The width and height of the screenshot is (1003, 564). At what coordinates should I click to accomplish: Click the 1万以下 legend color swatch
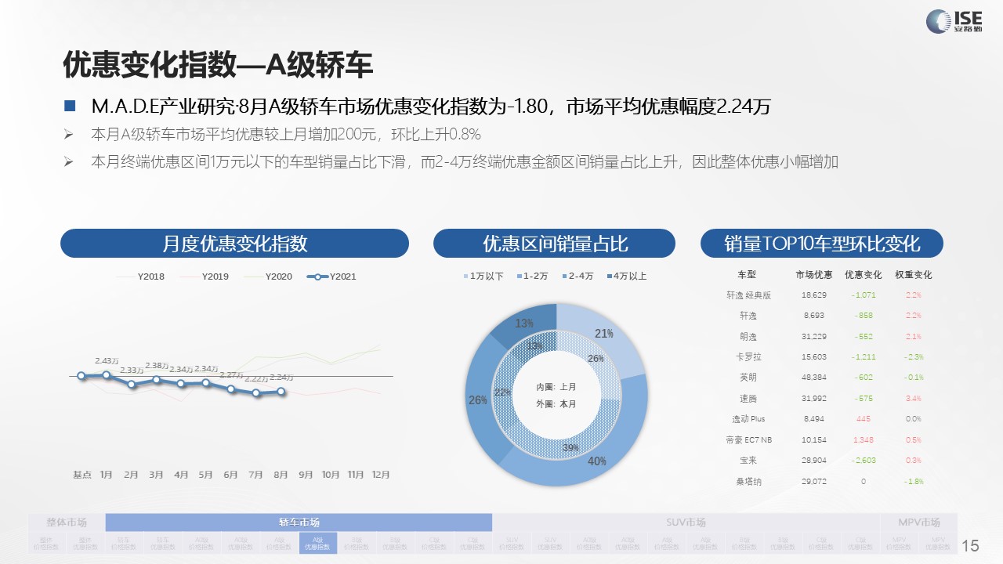465,277
